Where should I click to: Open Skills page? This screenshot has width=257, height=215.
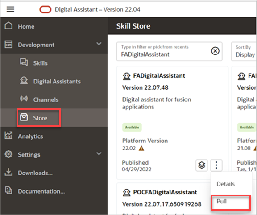coord(40,63)
